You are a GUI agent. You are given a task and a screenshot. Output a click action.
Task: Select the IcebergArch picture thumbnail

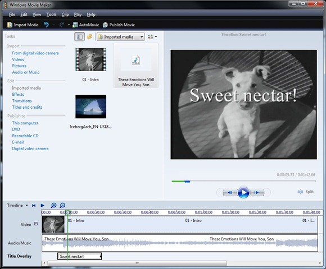tap(90, 106)
